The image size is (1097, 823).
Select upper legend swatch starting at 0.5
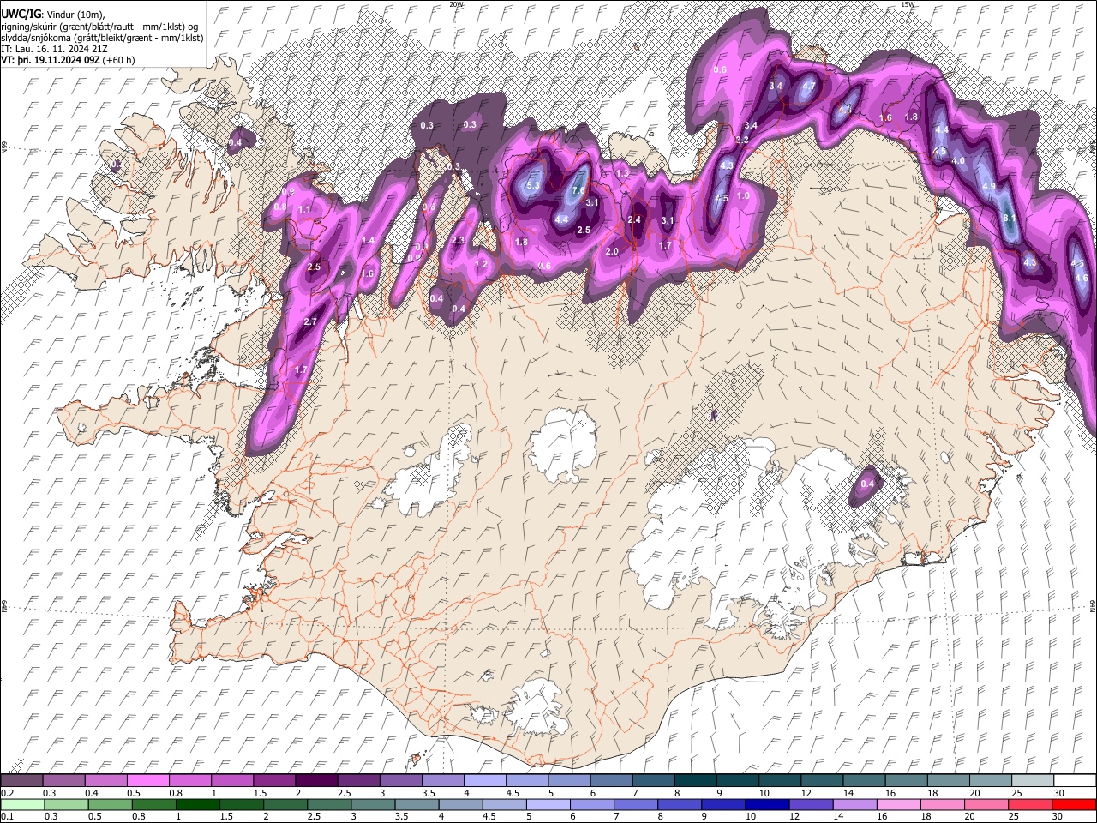(147, 781)
